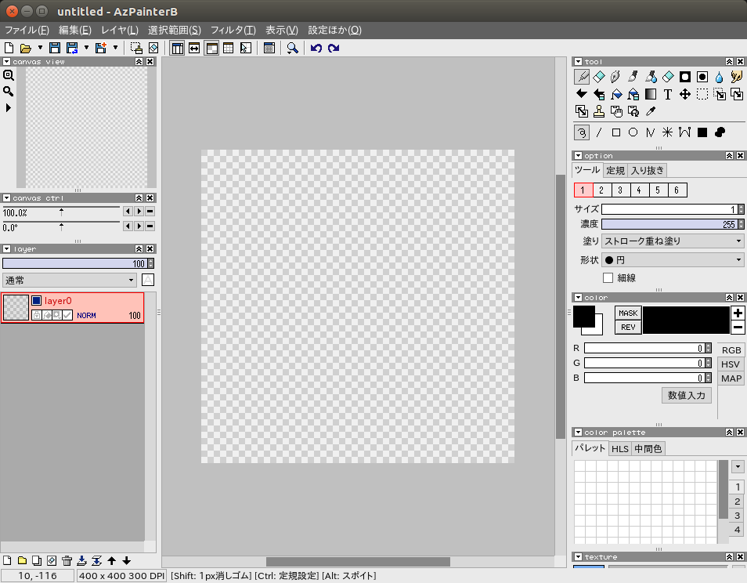This screenshot has width=747, height=583.
Task: Toggle layer0 lock icon
Action: click(x=37, y=315)
